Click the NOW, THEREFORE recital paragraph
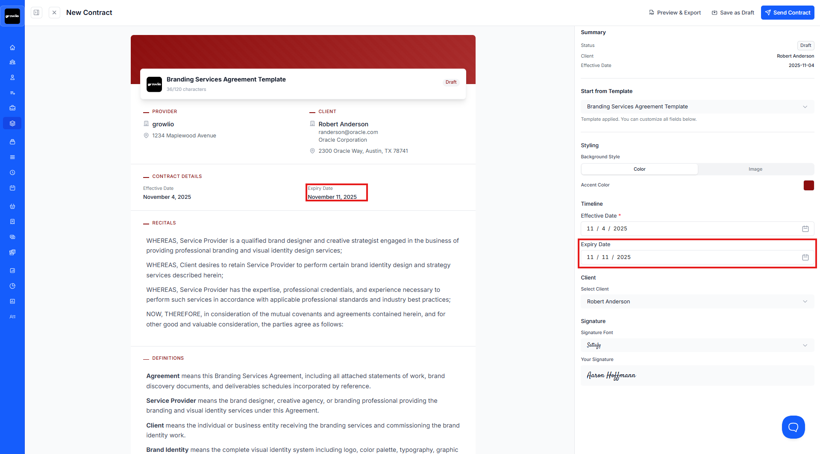Image resolution: width=820 pixels, height=454 pixels. coord(296,319)
